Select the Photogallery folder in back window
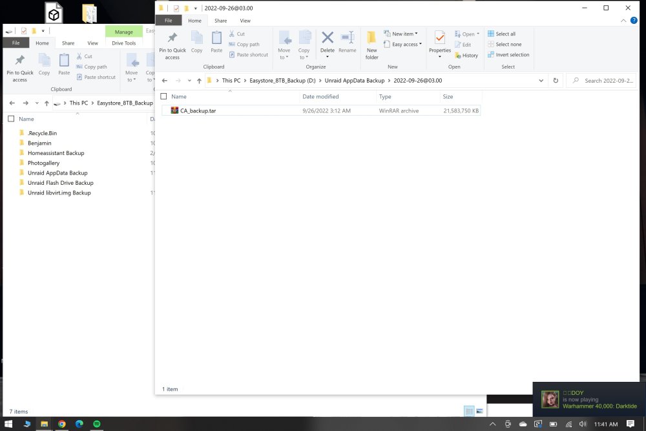Screen dimensions: 646x431 point(43,163)
